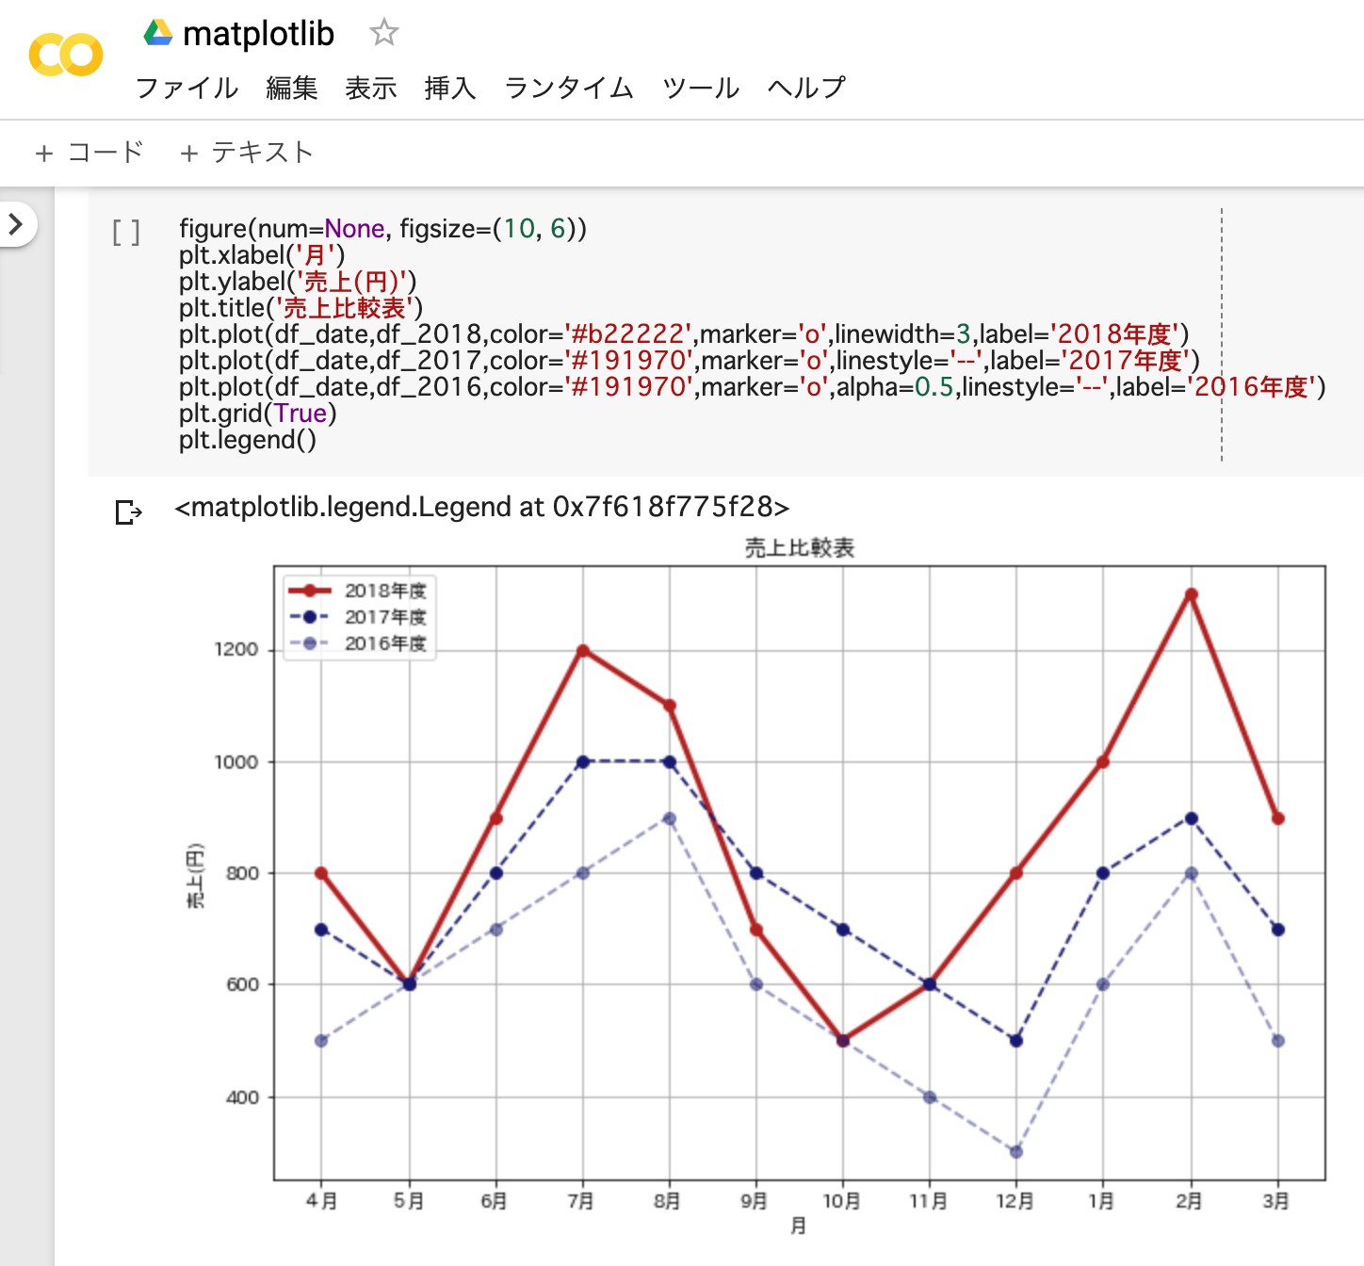Click the Colab logo icon

coord(65,55)
